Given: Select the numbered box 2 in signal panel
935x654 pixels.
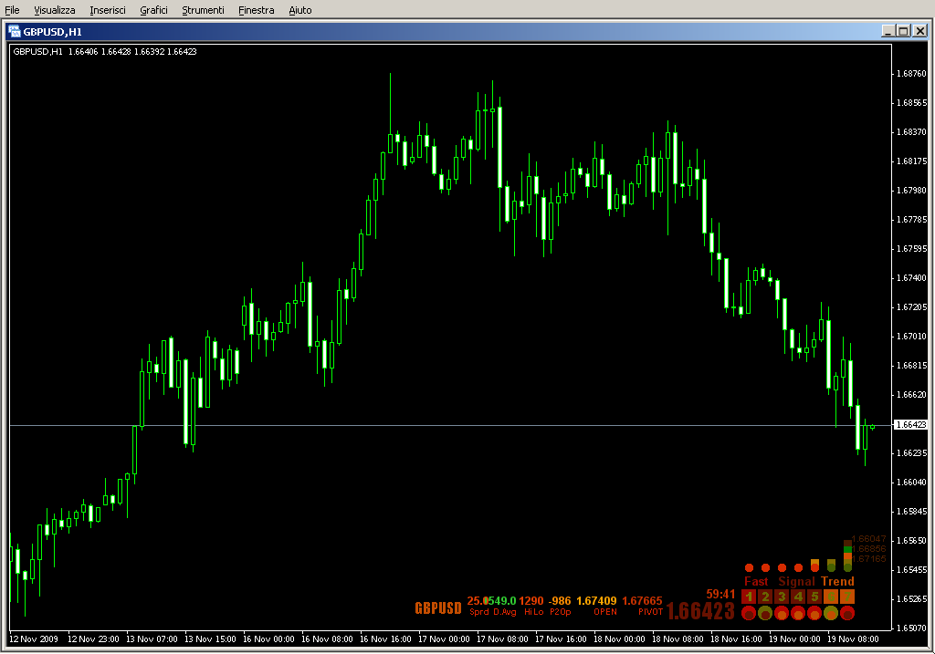Looking at the screenshot, I should [x=766, y=597].
